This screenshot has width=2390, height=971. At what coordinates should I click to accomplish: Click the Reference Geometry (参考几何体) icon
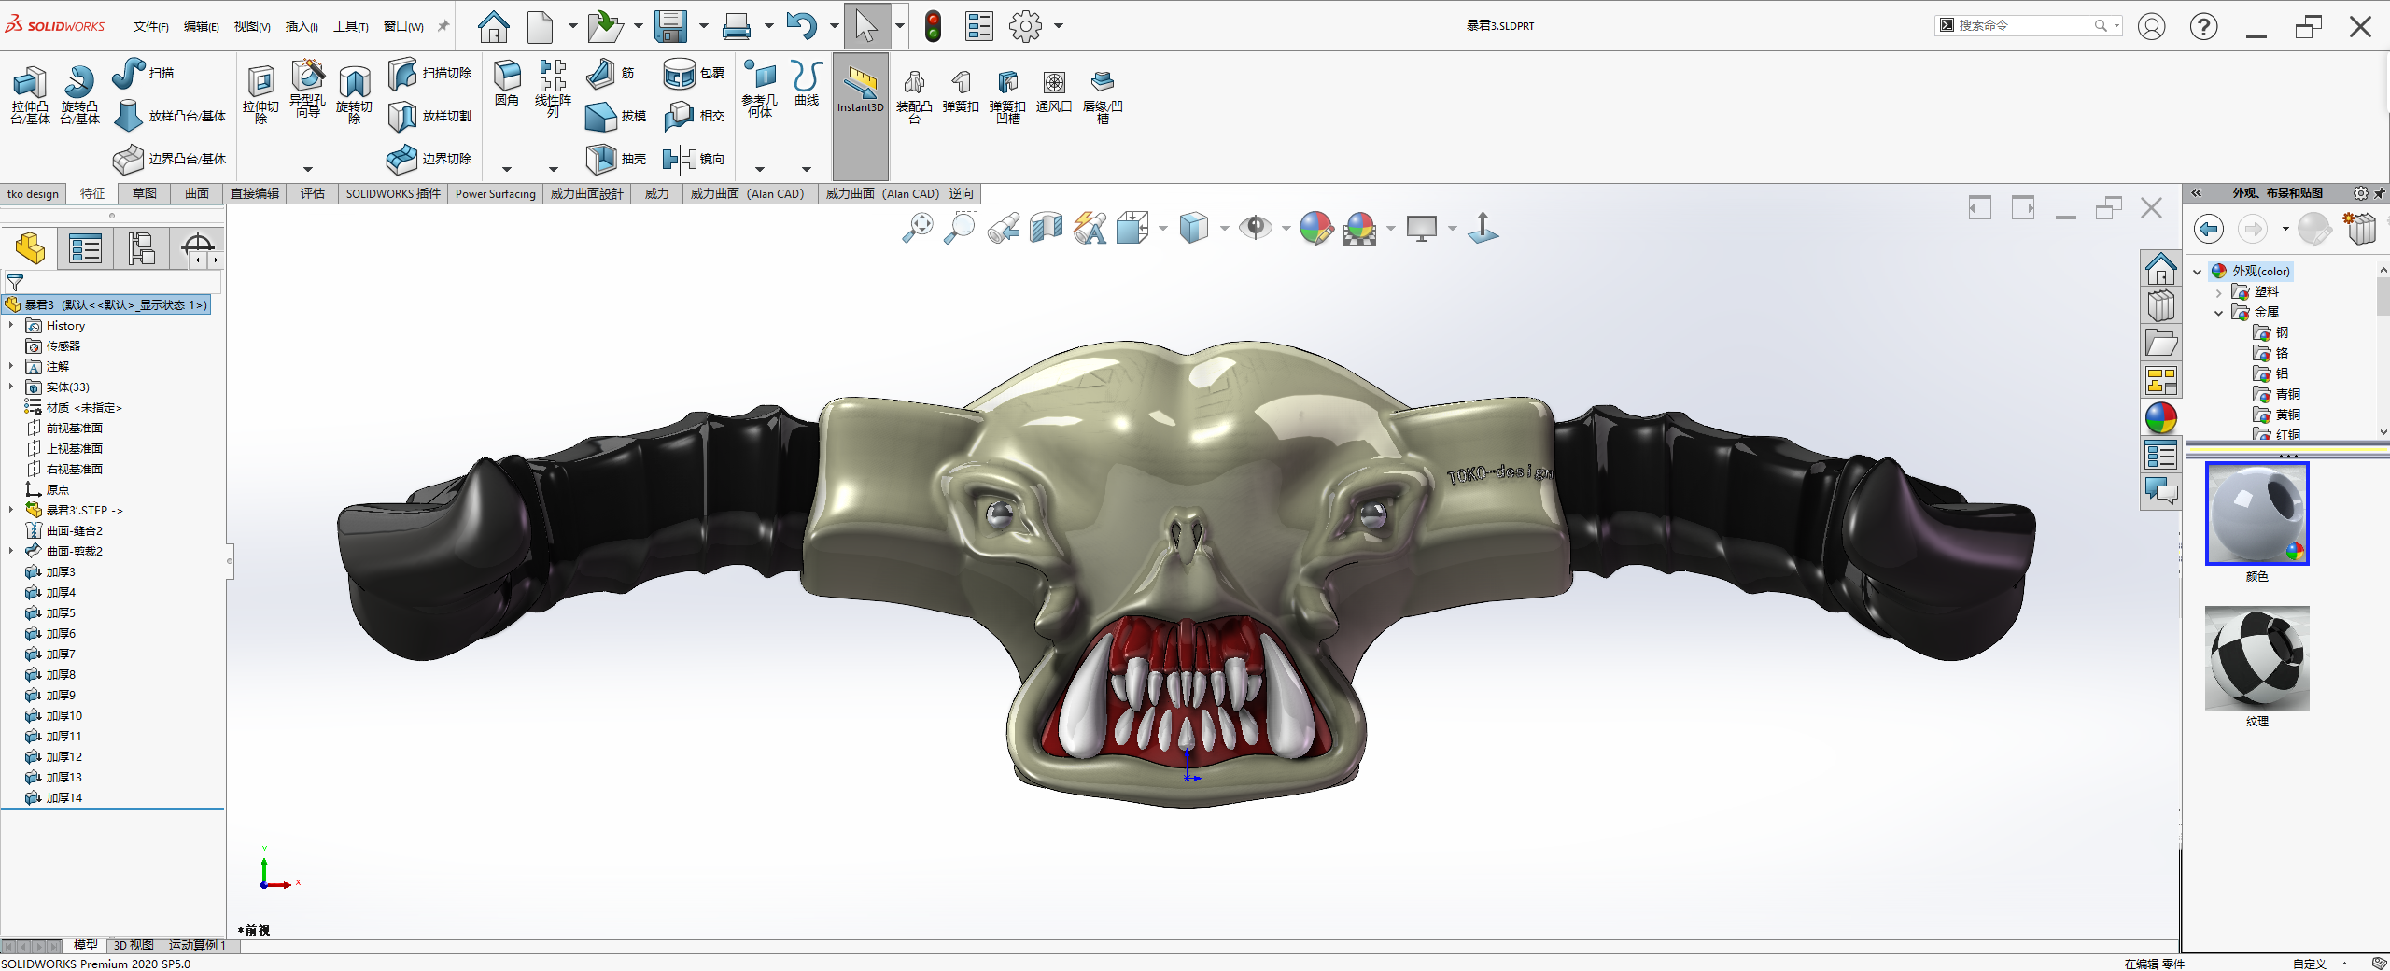click(760, 88)
